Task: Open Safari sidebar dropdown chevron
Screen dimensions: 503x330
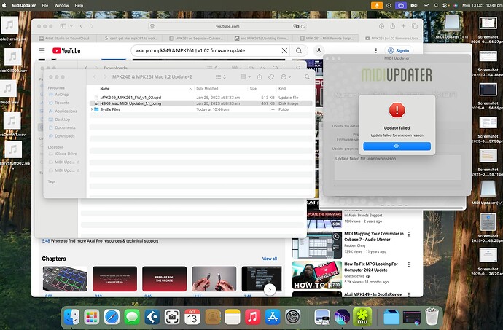Action: pyautogui.click(x=71, y=26)
